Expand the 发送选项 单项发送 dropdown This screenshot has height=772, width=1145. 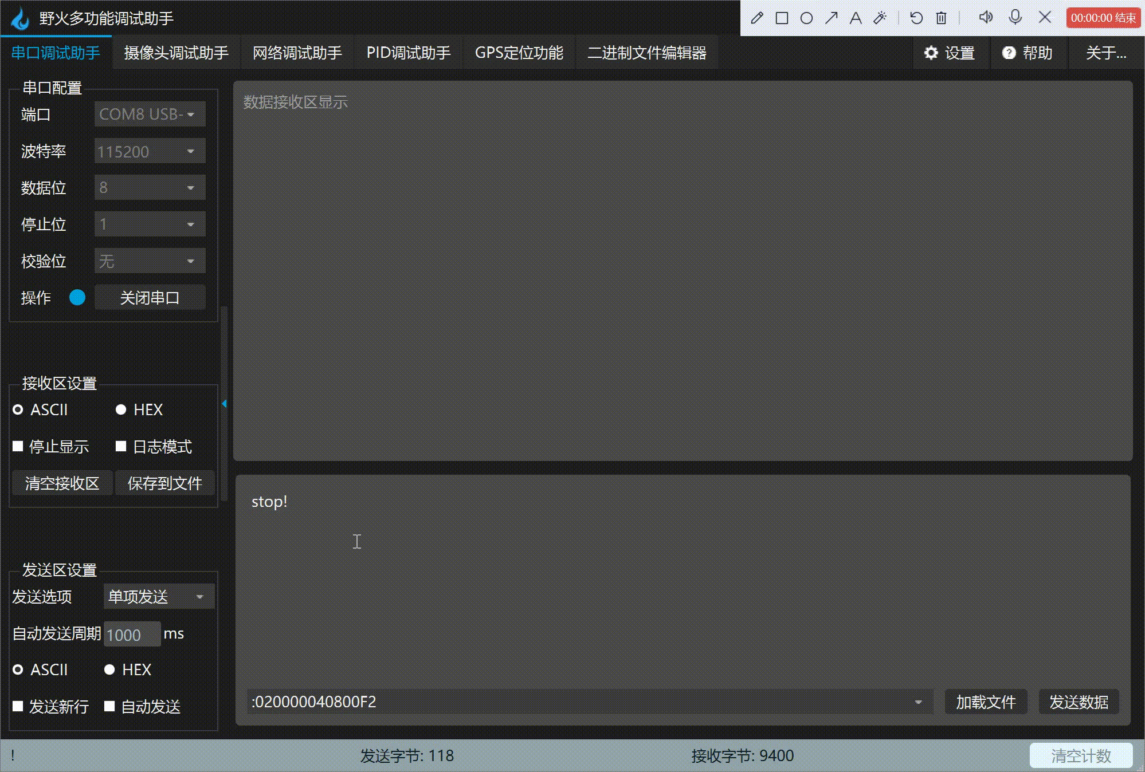(x=159, y=597)
